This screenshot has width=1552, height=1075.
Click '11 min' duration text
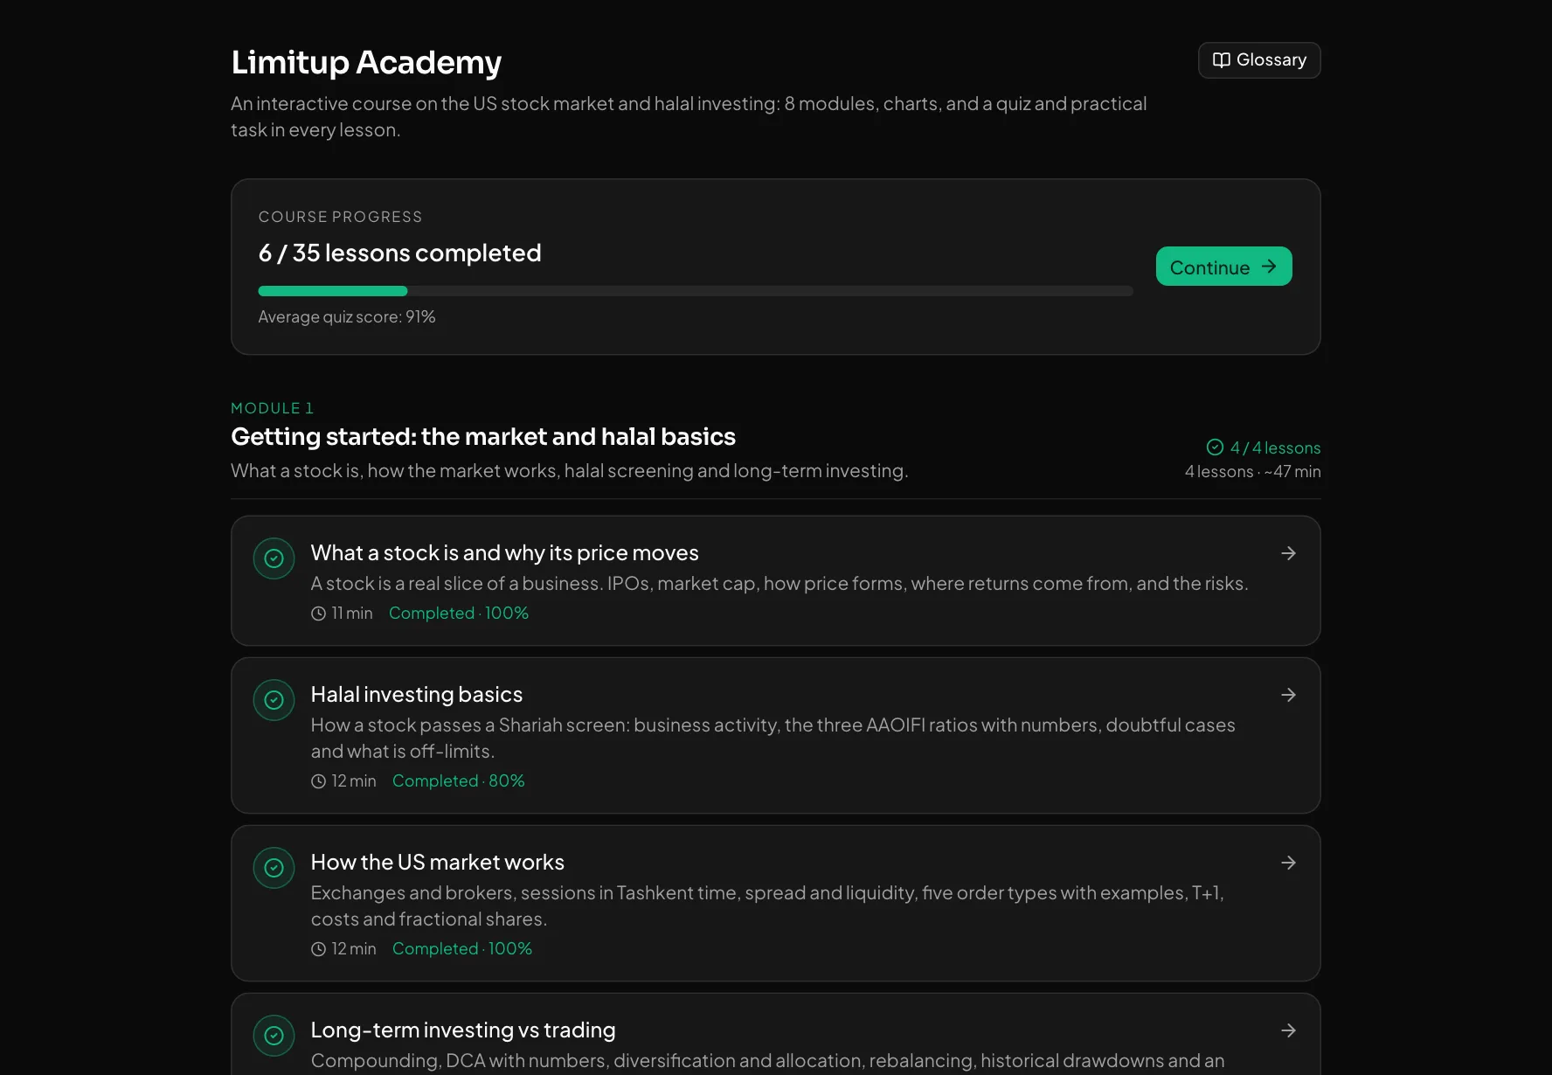coord(352,614)
